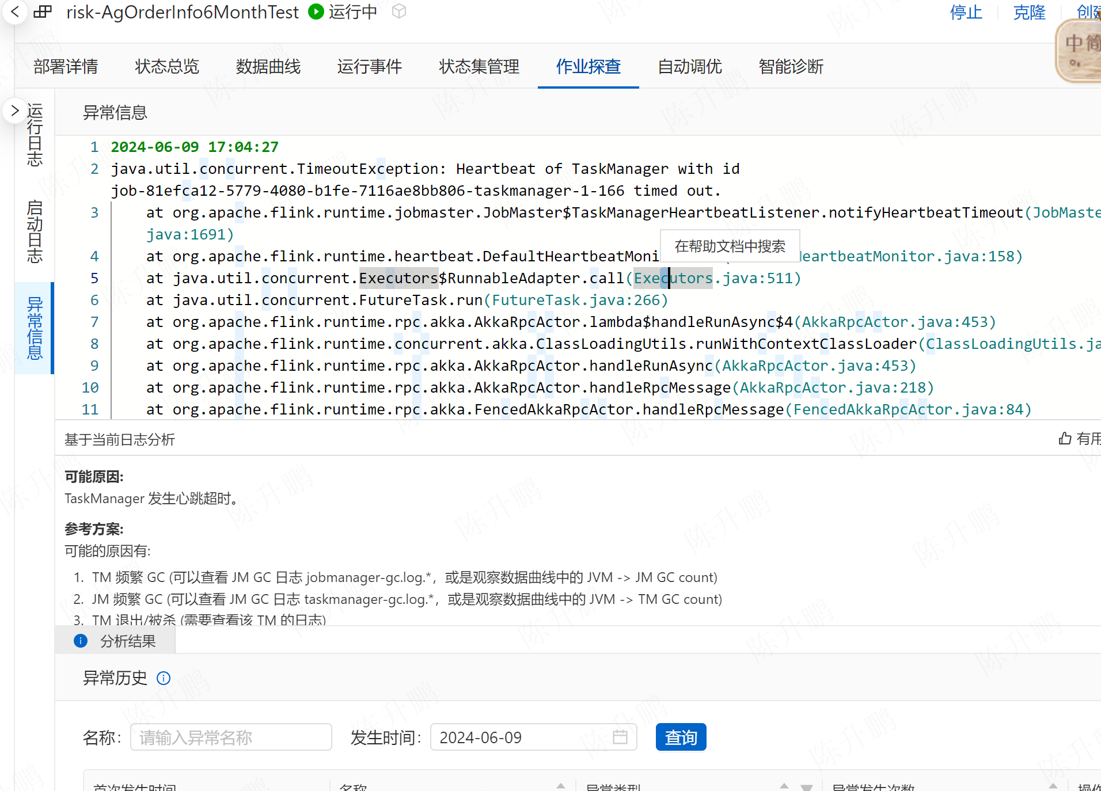Image resolution: width=1101 pixels, height=791 pixels.
Task: Select 异常信息 in the side menu
Action: tap(35, 328)
